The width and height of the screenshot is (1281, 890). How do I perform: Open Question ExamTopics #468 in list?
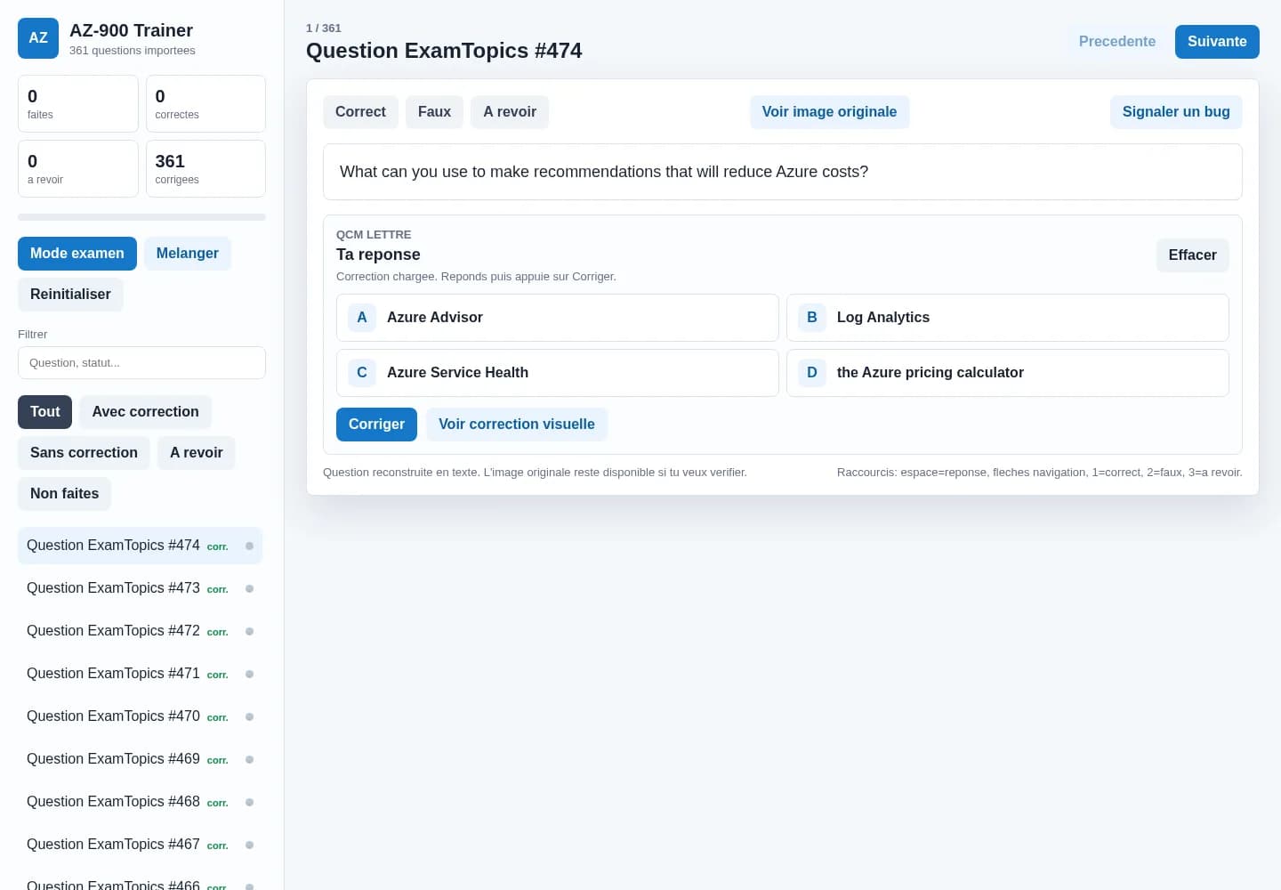click(x=141, y=802)
